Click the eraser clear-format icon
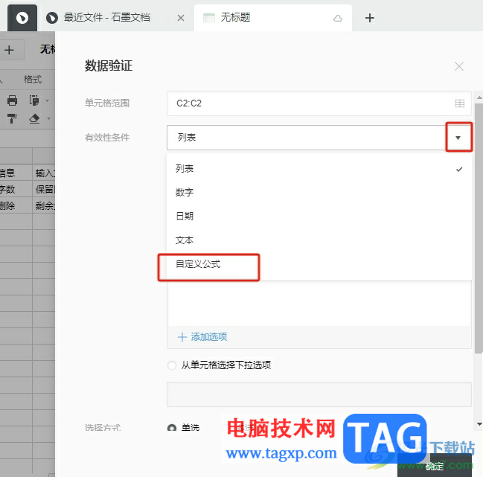 pos(34,118)
